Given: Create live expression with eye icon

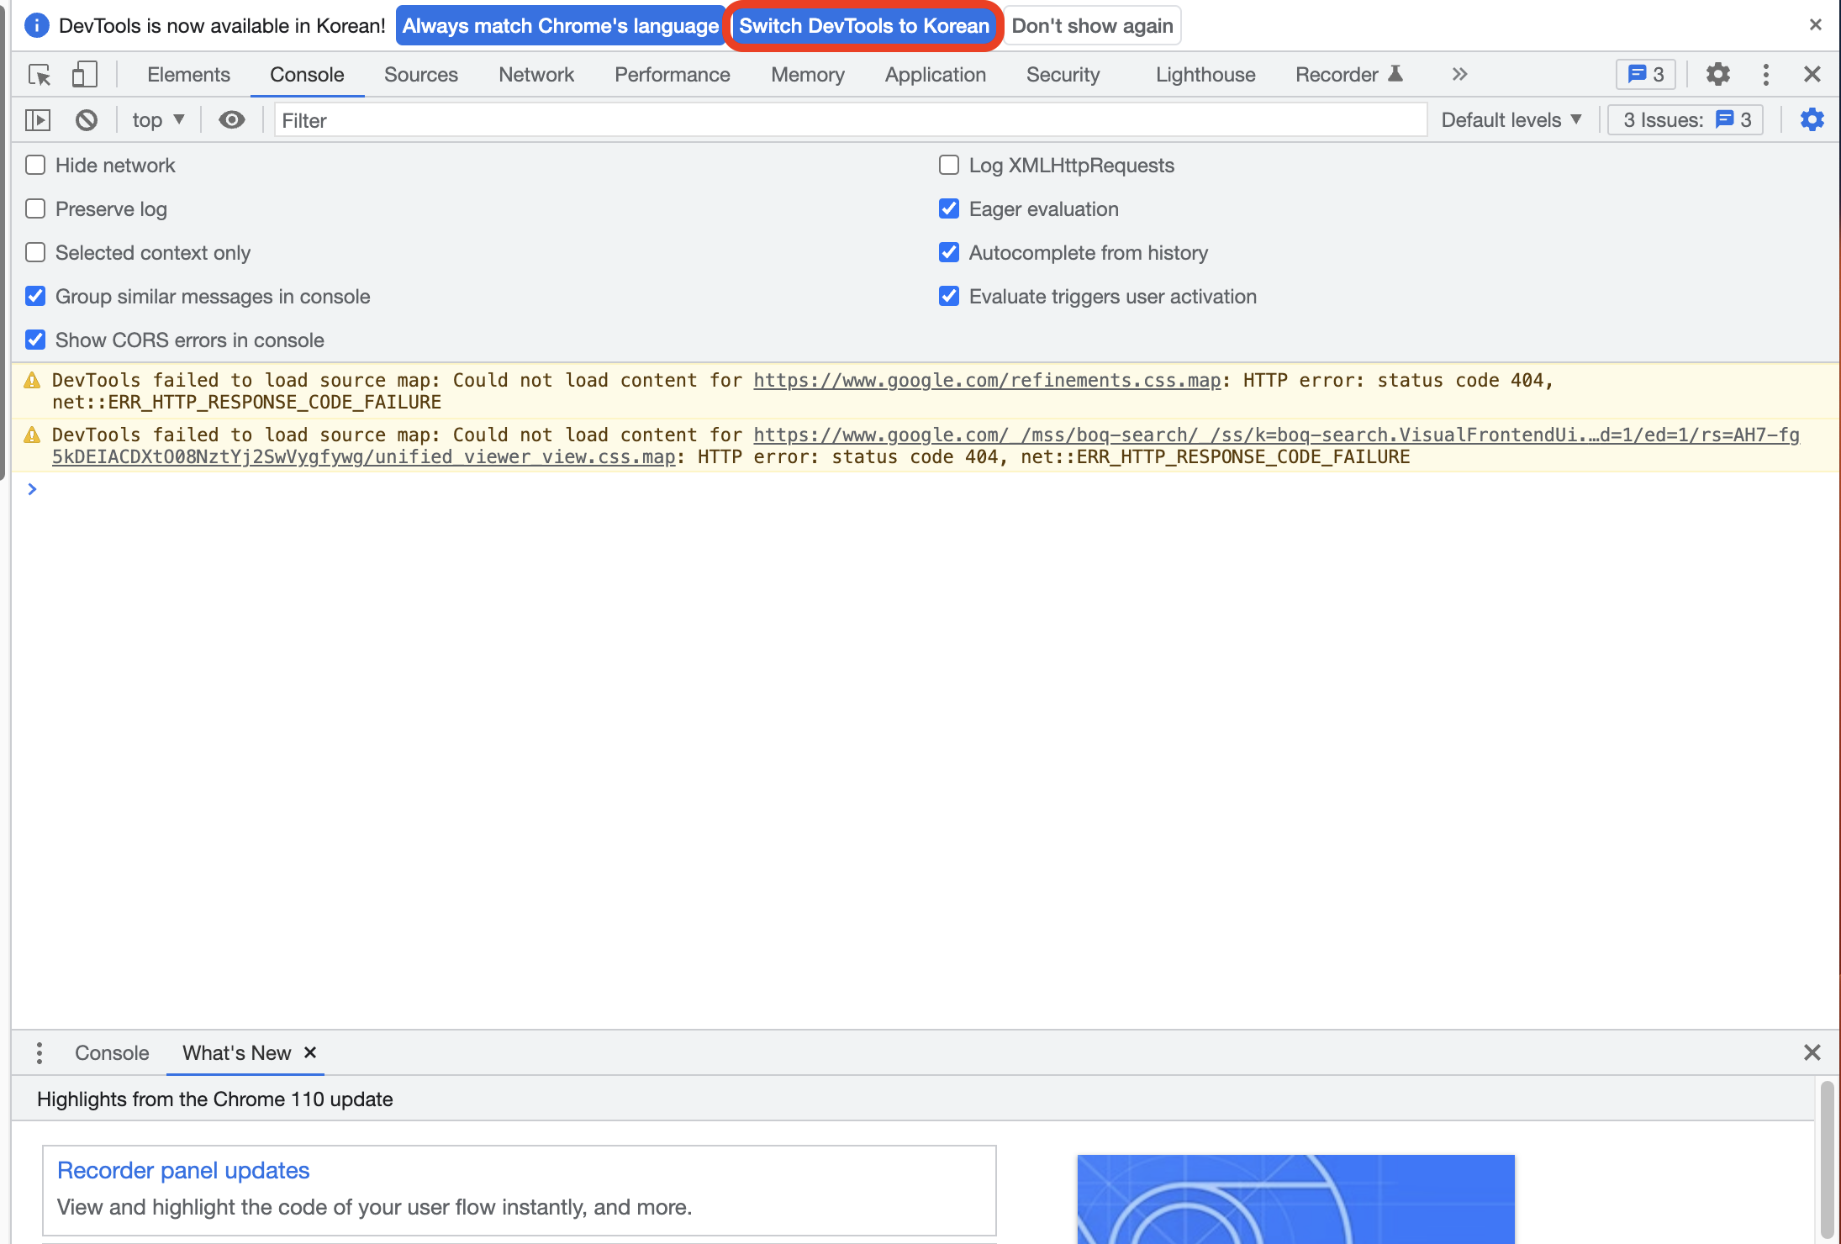Looking at the screenshot, I should 232,120.
